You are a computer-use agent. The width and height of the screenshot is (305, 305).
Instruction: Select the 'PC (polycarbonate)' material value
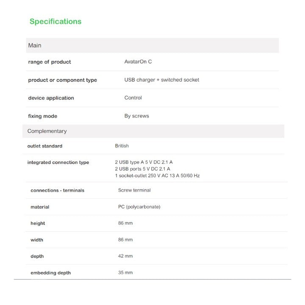[x=139, y=207]
